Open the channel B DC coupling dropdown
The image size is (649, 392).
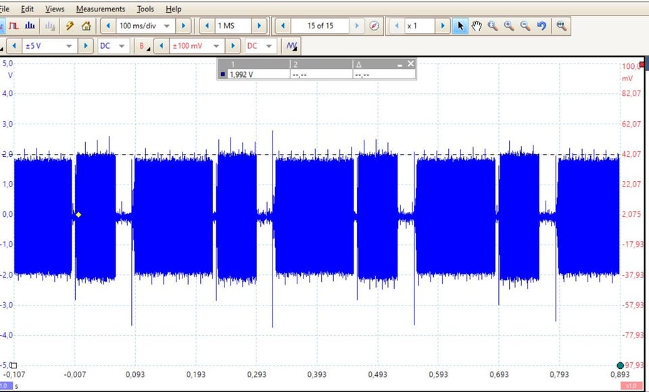coord(268,46)
